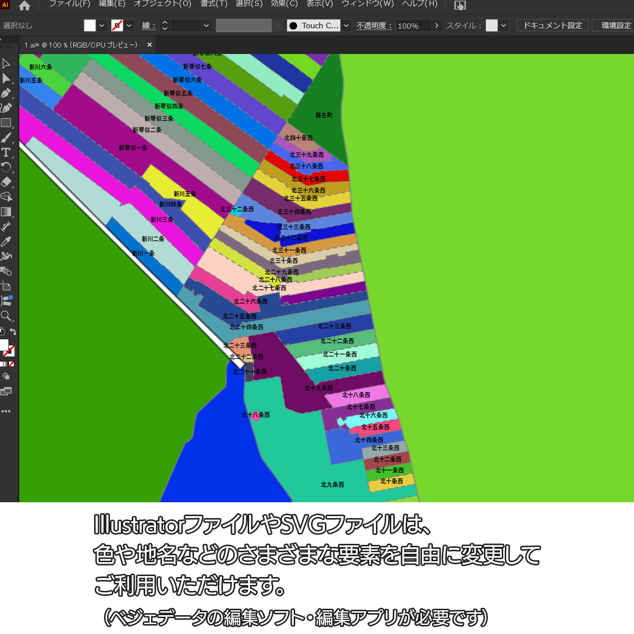The image size is (634, 634).
Task: Activate the Direct Selection tool
Action: (x=6, y=78)
